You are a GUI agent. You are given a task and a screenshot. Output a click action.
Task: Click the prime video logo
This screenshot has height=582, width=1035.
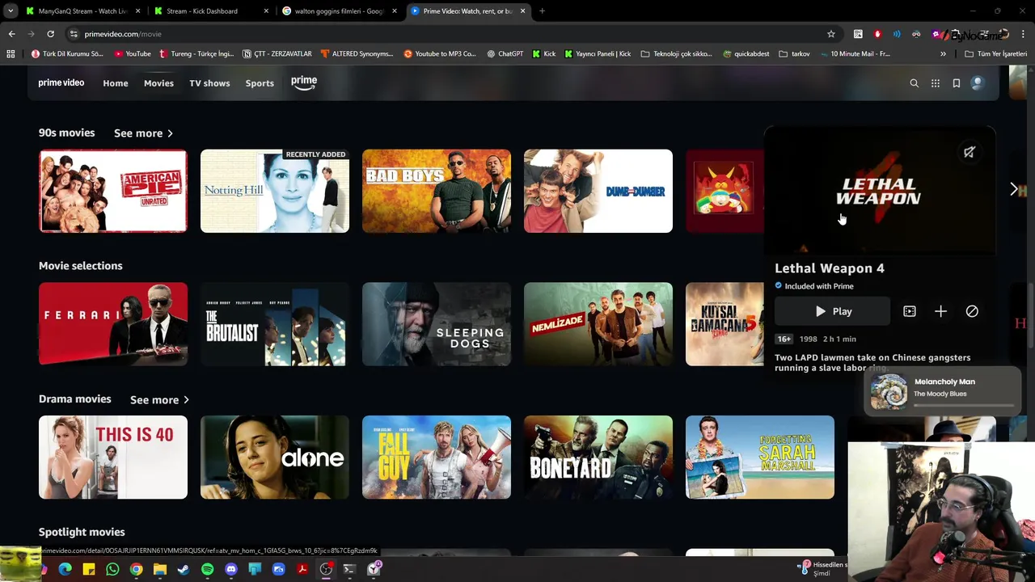(x=61, y=83)
